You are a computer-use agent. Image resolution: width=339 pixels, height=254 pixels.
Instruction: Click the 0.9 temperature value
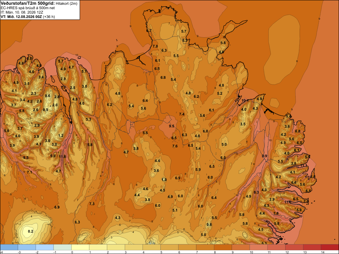tap(45, 110)
